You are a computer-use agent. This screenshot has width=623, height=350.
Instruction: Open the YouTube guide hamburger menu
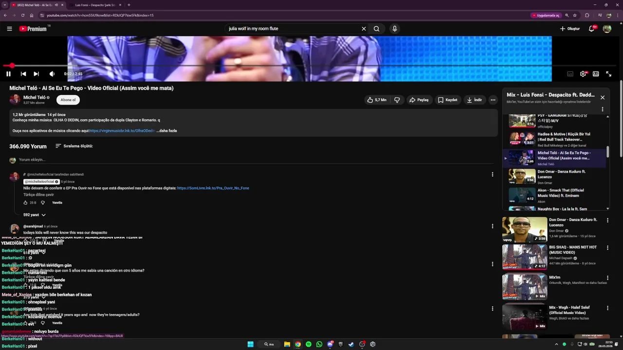click(9, 29)
